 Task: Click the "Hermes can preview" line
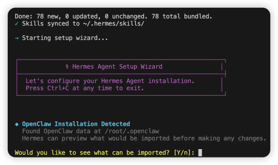(144, 138)
